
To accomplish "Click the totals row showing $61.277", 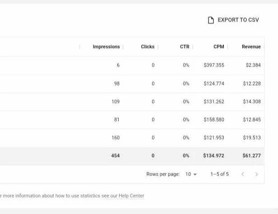I will pyautogui.click(x=131, y=156).
